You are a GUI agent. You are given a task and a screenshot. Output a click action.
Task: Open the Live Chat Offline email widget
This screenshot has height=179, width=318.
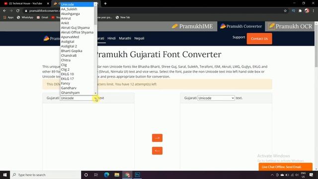(286, 167)
